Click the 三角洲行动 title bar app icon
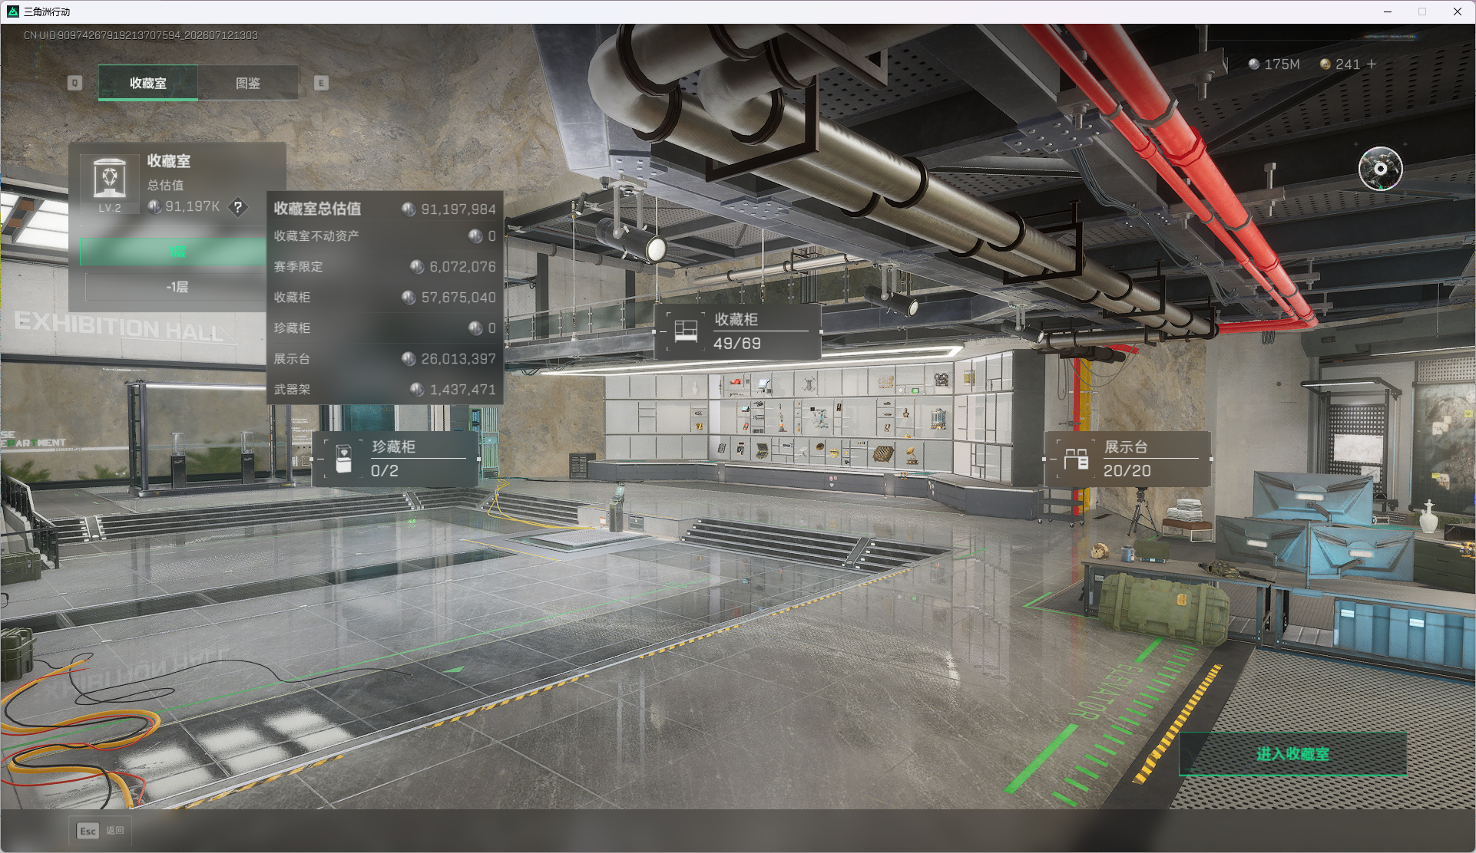This screenshot has width=1476, height=853. coord(13,12)
